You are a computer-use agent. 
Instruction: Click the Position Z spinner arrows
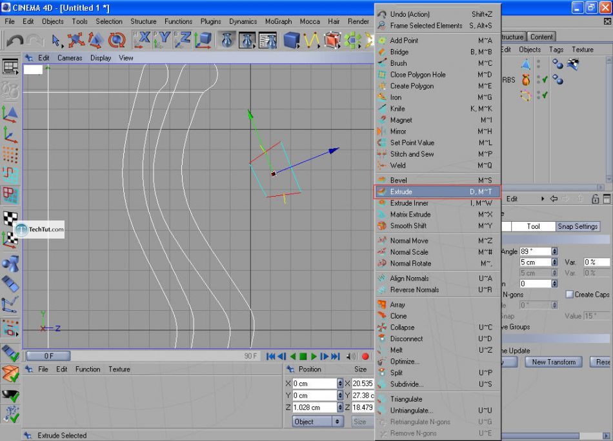click(x=339, y=407)
